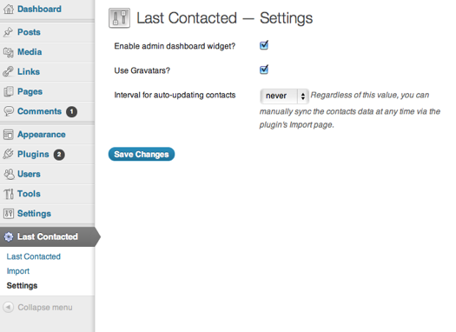Uncheck Enable admin dashboard widget checkbox

click(264, 45)
